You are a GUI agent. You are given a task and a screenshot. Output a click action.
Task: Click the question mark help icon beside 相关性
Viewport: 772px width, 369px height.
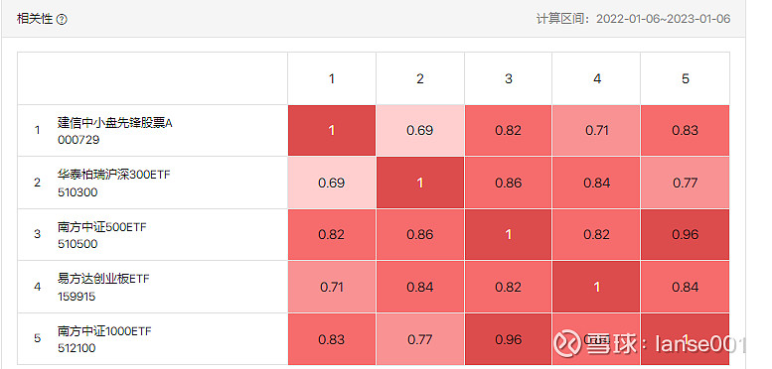[x=62, y=20]
